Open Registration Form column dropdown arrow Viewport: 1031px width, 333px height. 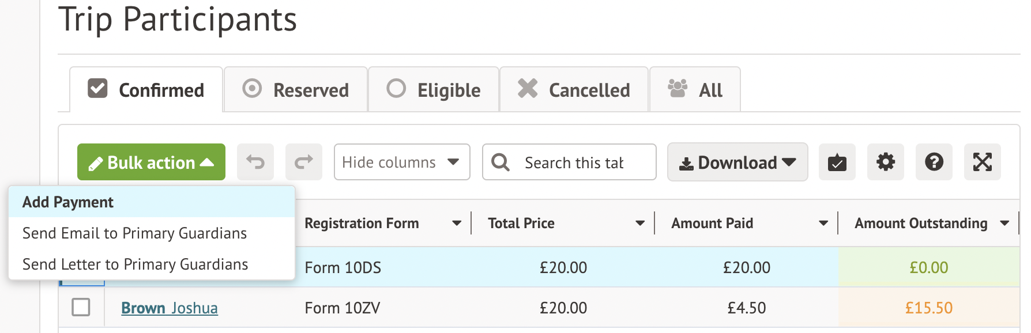click(457, 224)
